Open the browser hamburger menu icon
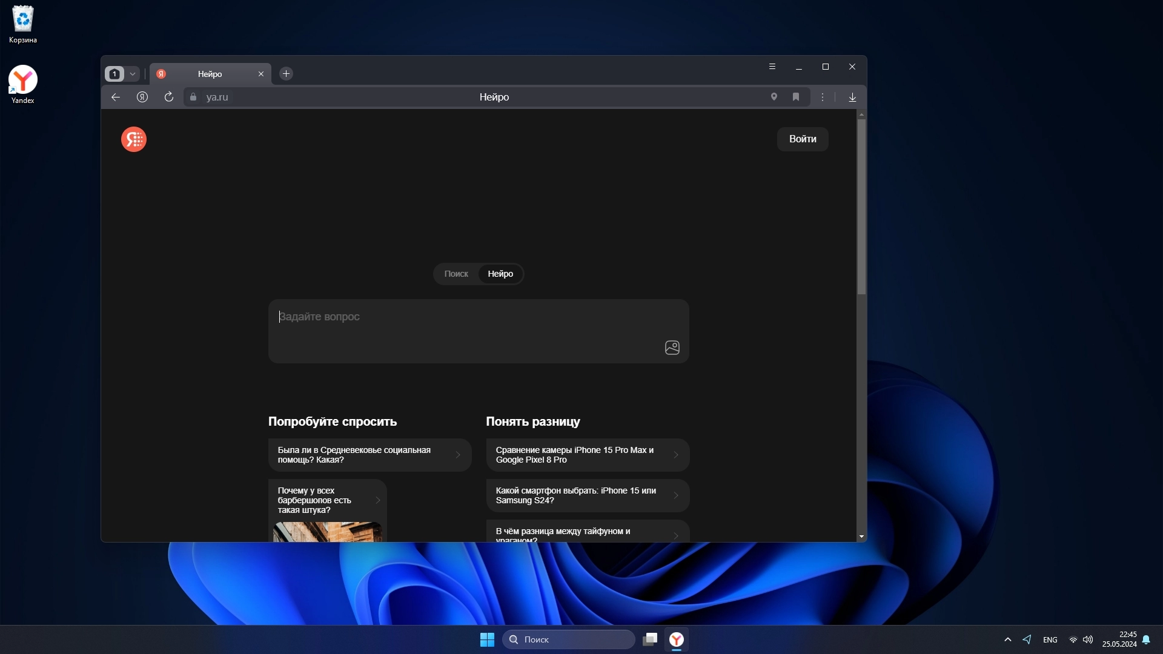Screen dimensions: 1163x654 (x=772, y=67)
